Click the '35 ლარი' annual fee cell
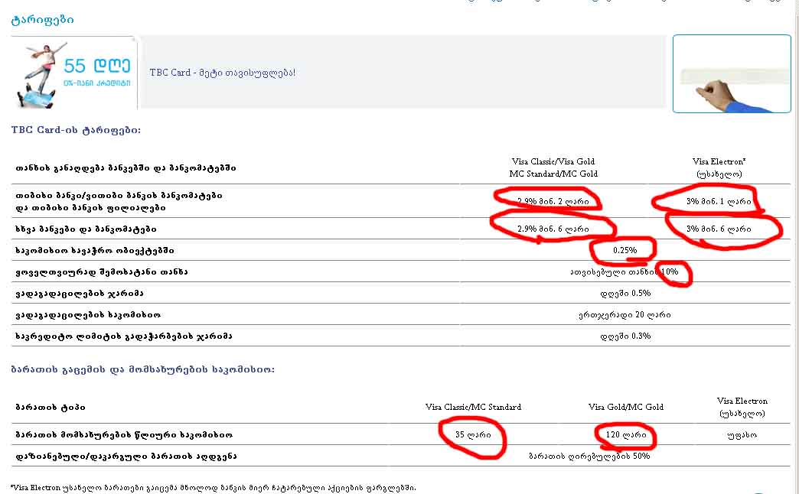This screenshot has width=799, height=494. (473, 434)
